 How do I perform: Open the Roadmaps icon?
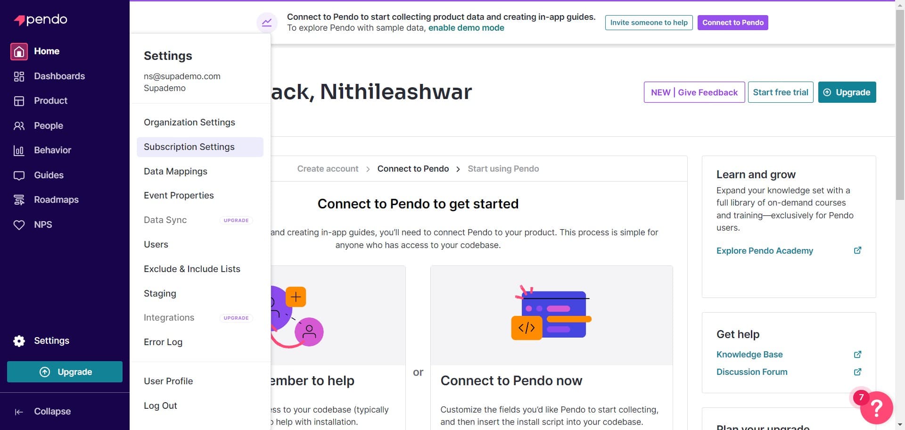(x=19, y=200)
